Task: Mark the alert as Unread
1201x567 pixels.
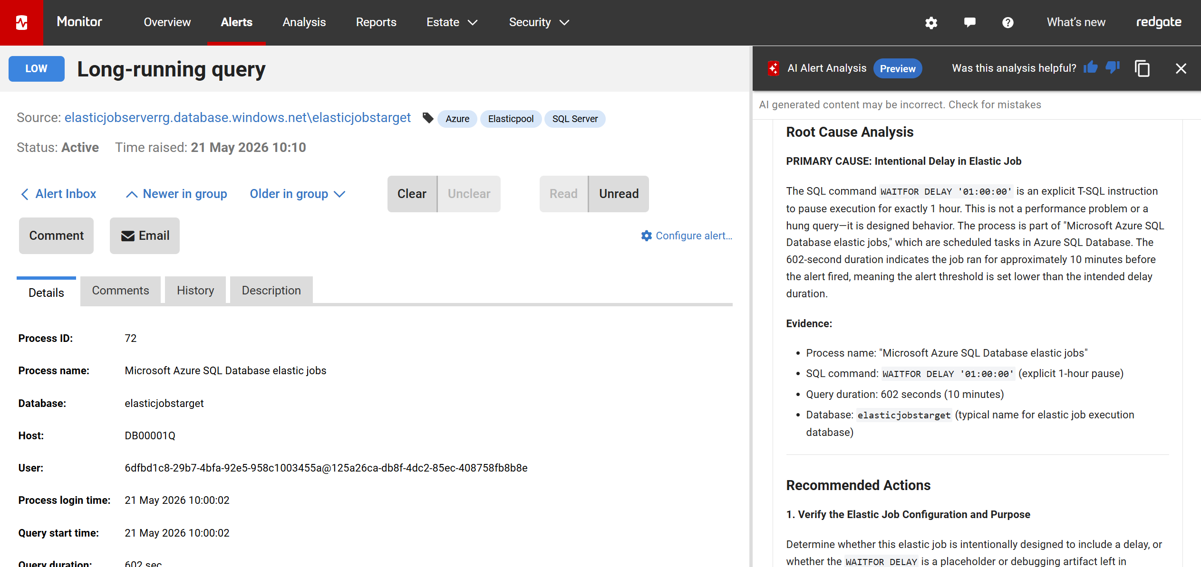Action: [x=619, y=194]
